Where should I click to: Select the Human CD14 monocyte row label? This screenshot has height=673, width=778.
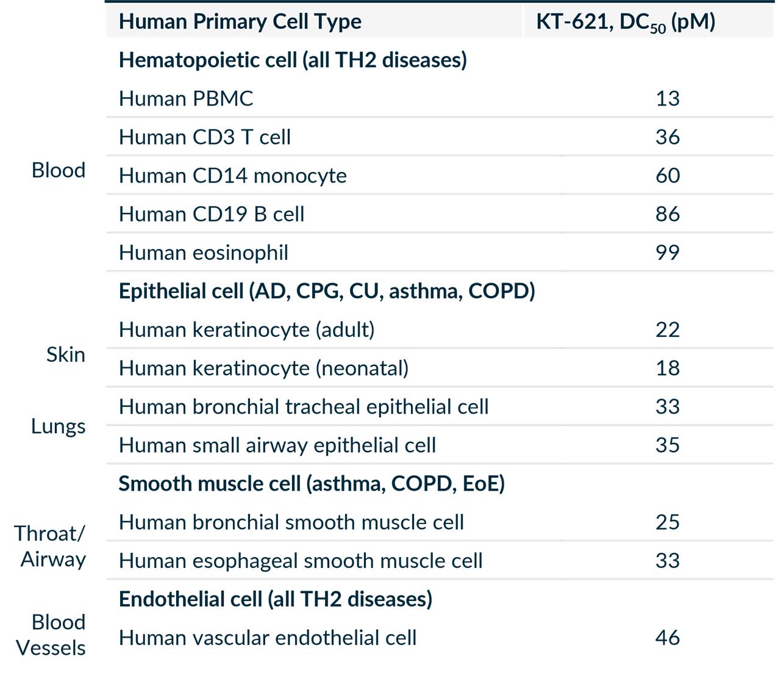(x=233, y=176)
